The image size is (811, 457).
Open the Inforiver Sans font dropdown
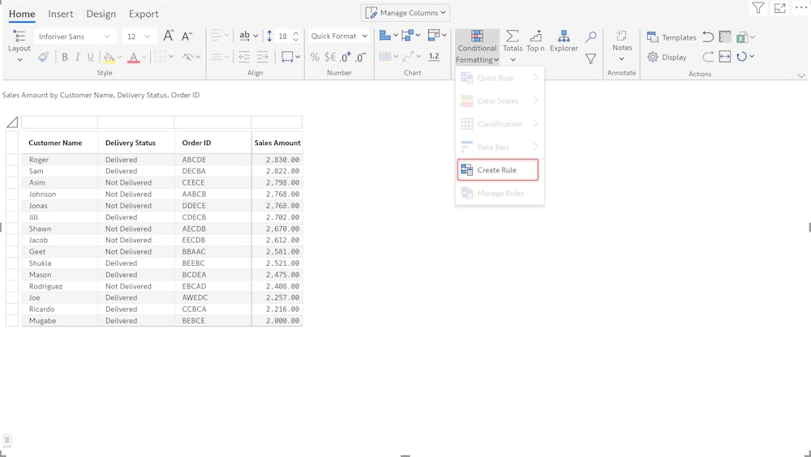click(x=75, y=36)
